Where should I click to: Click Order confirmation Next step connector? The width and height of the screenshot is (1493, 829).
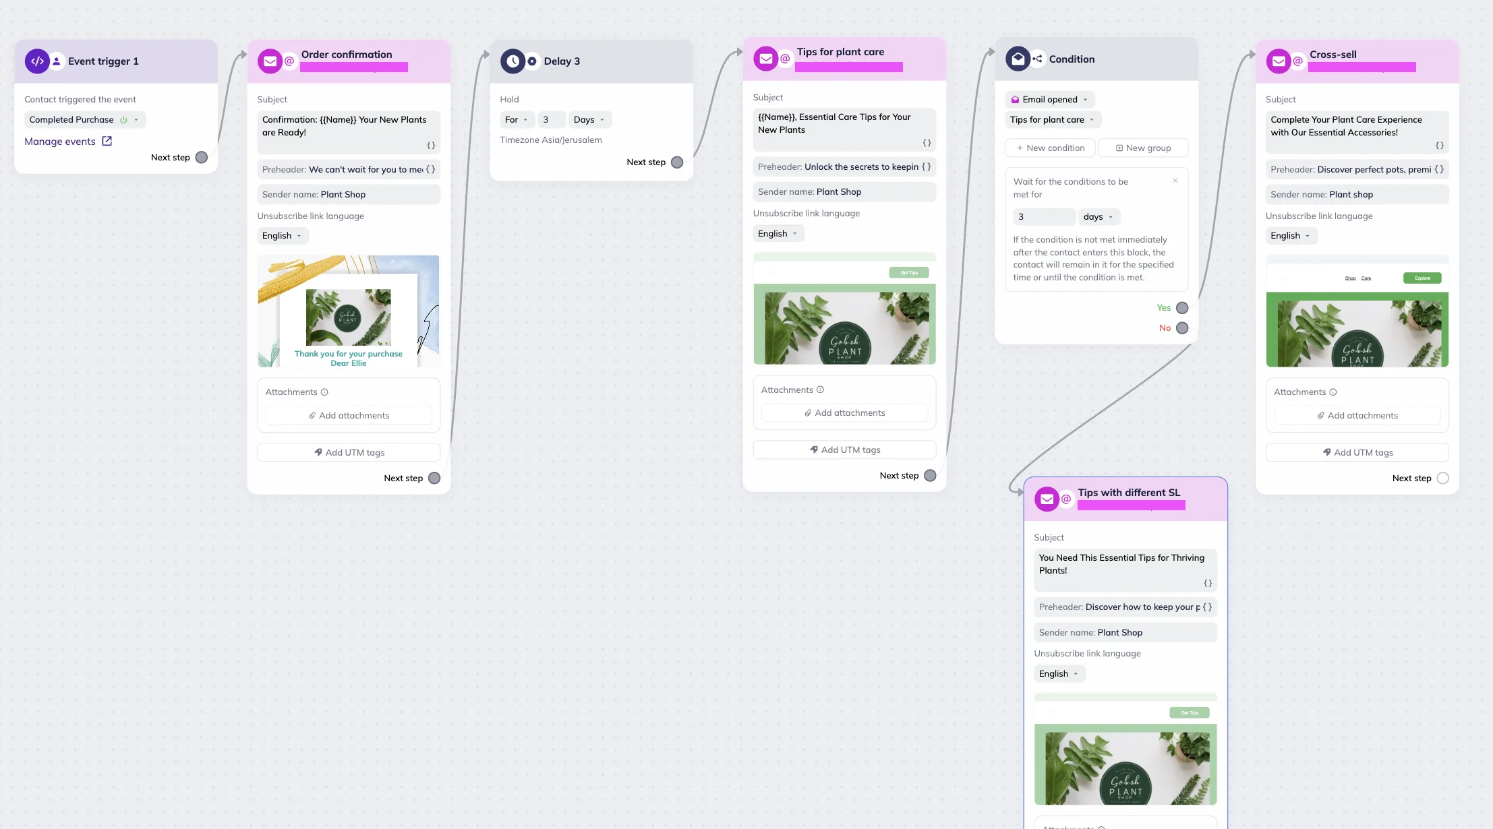click(x=434, y=478)
